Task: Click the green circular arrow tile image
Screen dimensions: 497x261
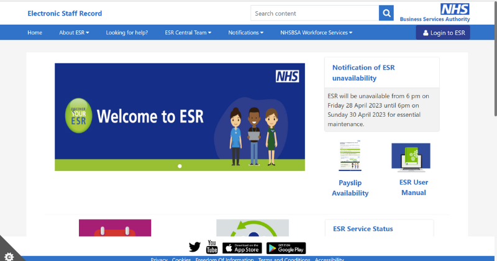Action: (x=253, y=227)
